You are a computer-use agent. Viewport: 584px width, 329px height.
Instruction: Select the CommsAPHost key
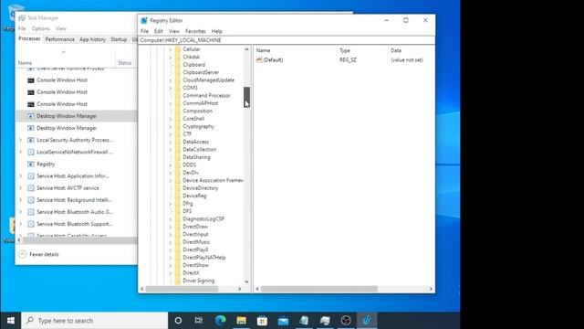pos(201,103)
